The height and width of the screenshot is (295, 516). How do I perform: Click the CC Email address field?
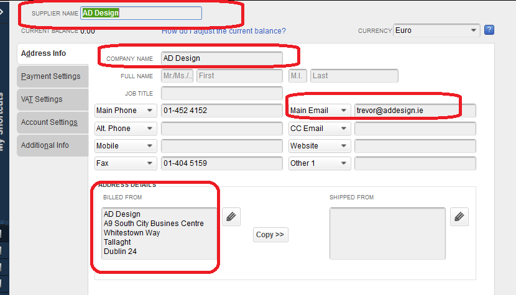tap(415, 129)
